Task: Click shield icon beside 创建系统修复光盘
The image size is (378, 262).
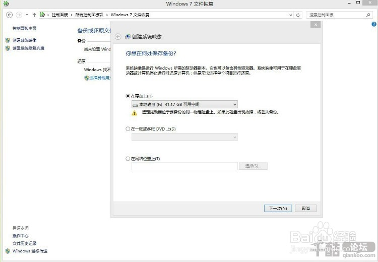Action: click(x=8, y=48)
